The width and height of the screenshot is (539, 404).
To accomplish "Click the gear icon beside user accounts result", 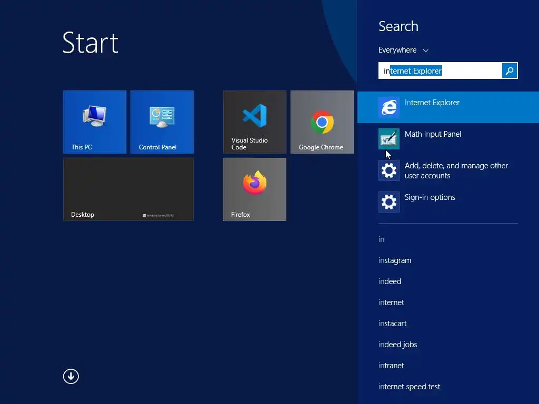I will coord(389,170).
